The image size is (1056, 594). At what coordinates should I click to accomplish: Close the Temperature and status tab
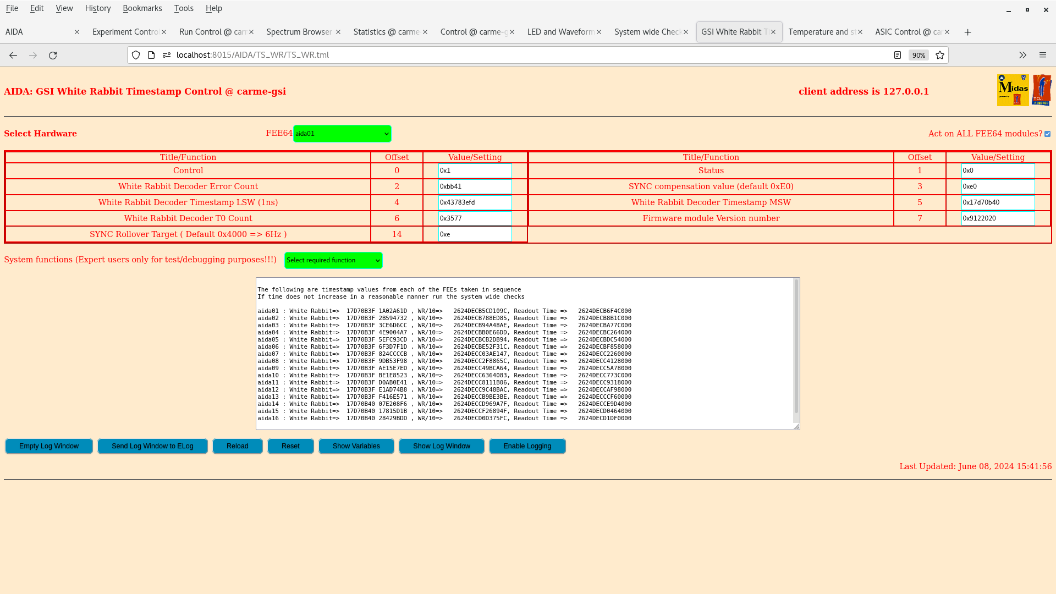tap(860, 32)
